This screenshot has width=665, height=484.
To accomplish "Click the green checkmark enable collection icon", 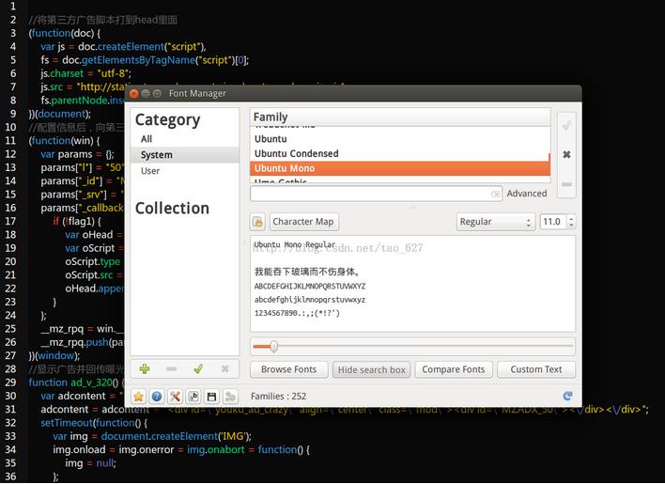I will (198, 369).
